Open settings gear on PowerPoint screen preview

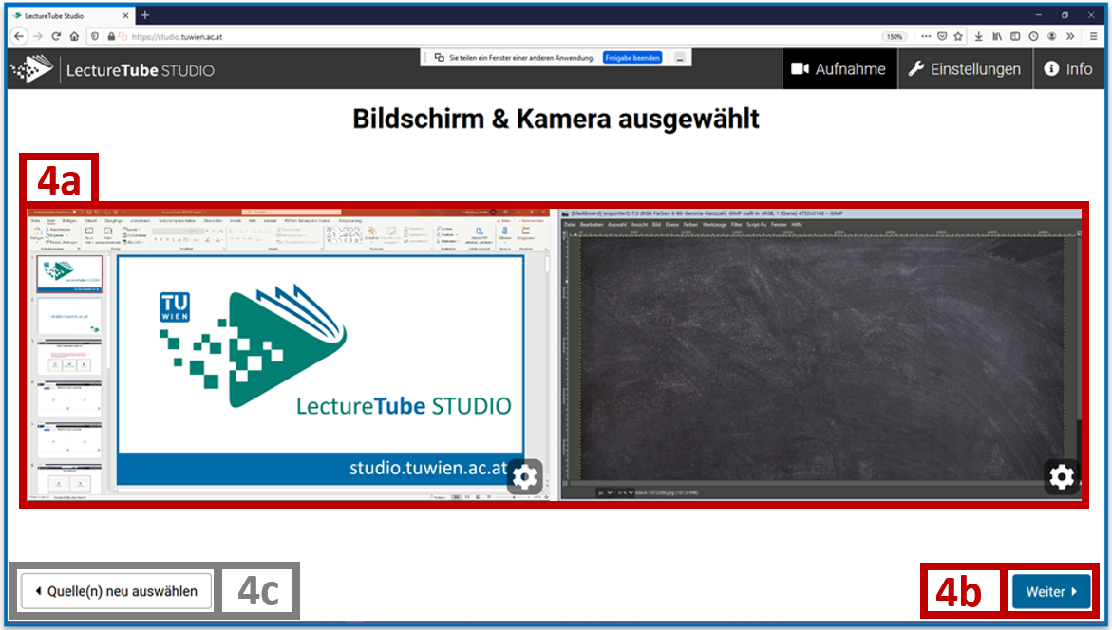point(525,477)
